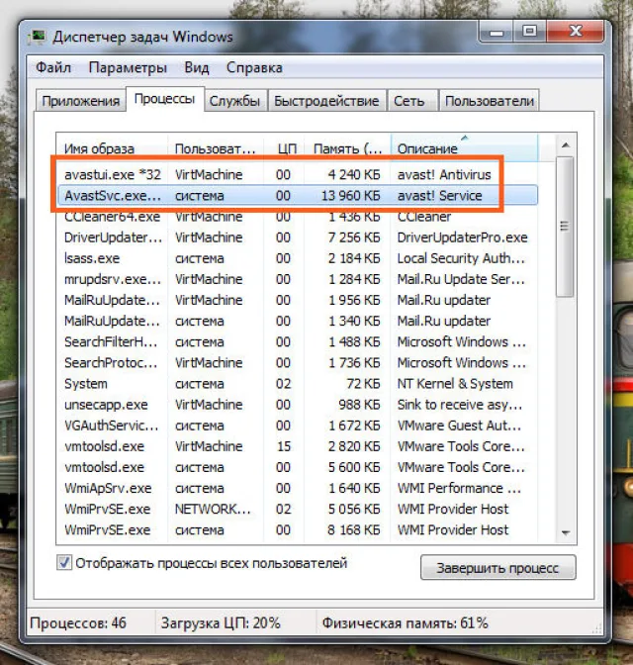Open the Быстродействие tab
The width and height of the screenshot is (633, 665).
(326, 101)
